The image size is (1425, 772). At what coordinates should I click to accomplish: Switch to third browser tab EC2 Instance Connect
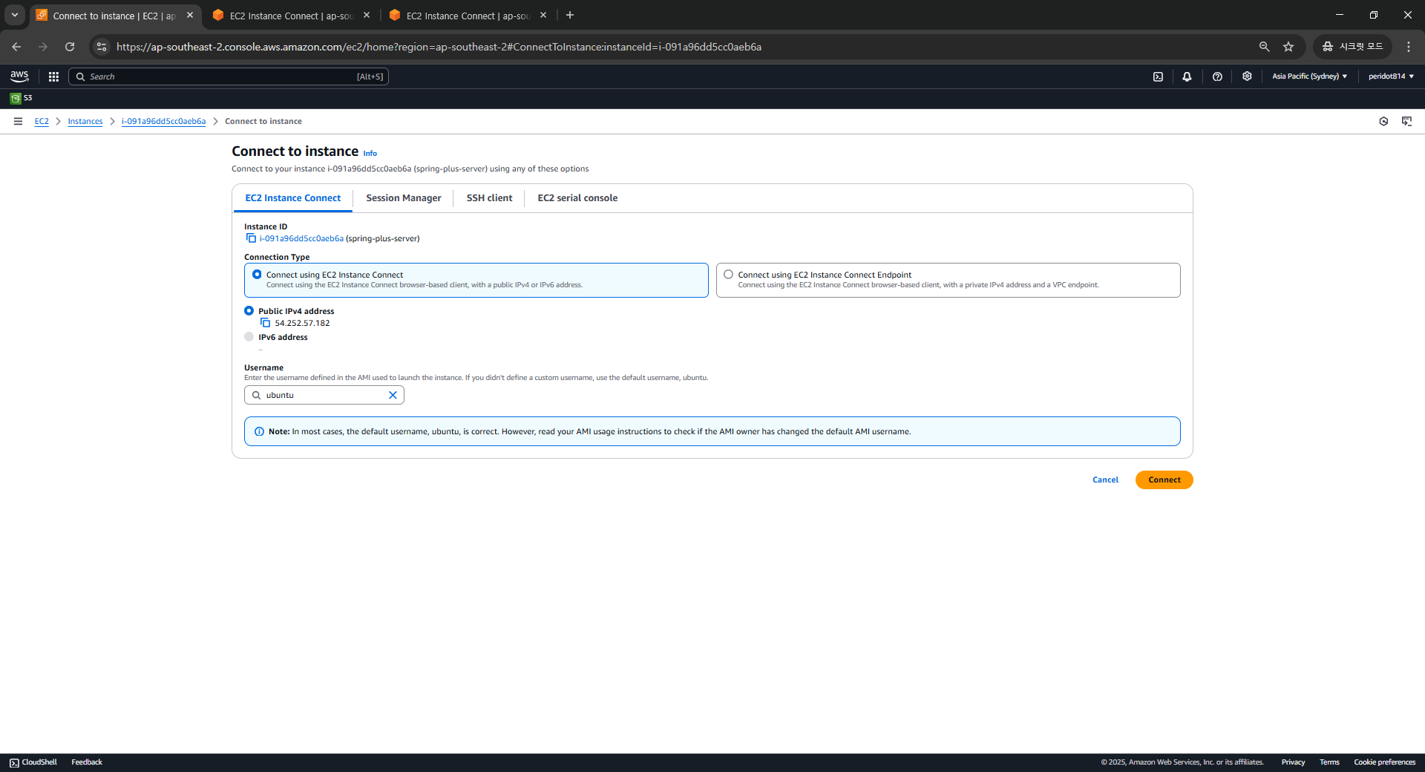point(468,16)
